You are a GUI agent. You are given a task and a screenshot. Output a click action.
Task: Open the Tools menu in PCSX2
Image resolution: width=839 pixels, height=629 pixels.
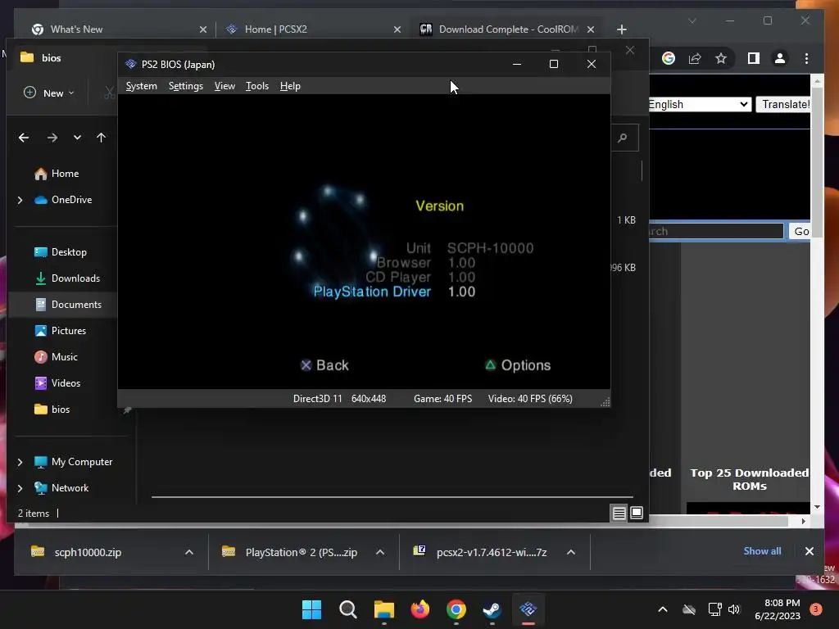point(256,86)
